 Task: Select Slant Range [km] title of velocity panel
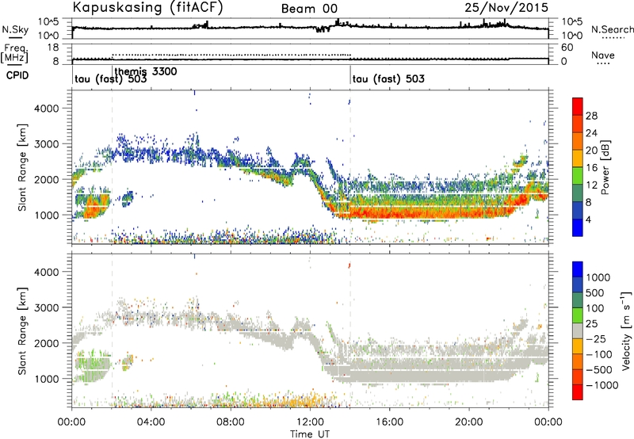pos(22,331)
